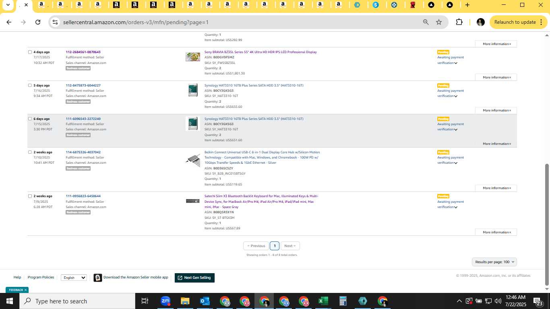Open the English language dropdown
Screen dimensions: 550x309
tap(74, 278)
